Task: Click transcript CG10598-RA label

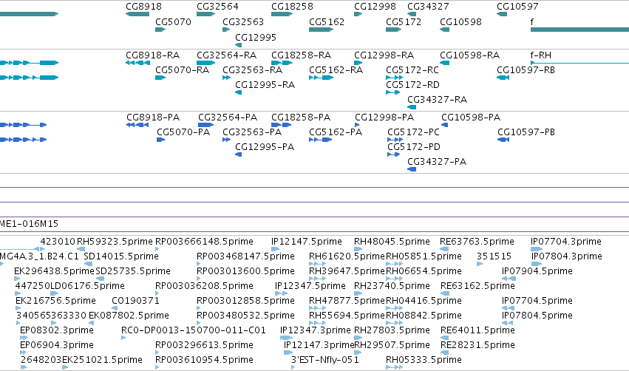Action: pyautogui.click(x=469, y=55)
